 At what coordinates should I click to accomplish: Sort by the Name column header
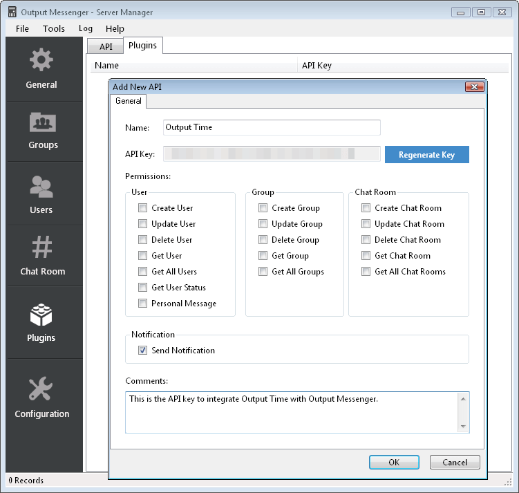coord(194,66)
